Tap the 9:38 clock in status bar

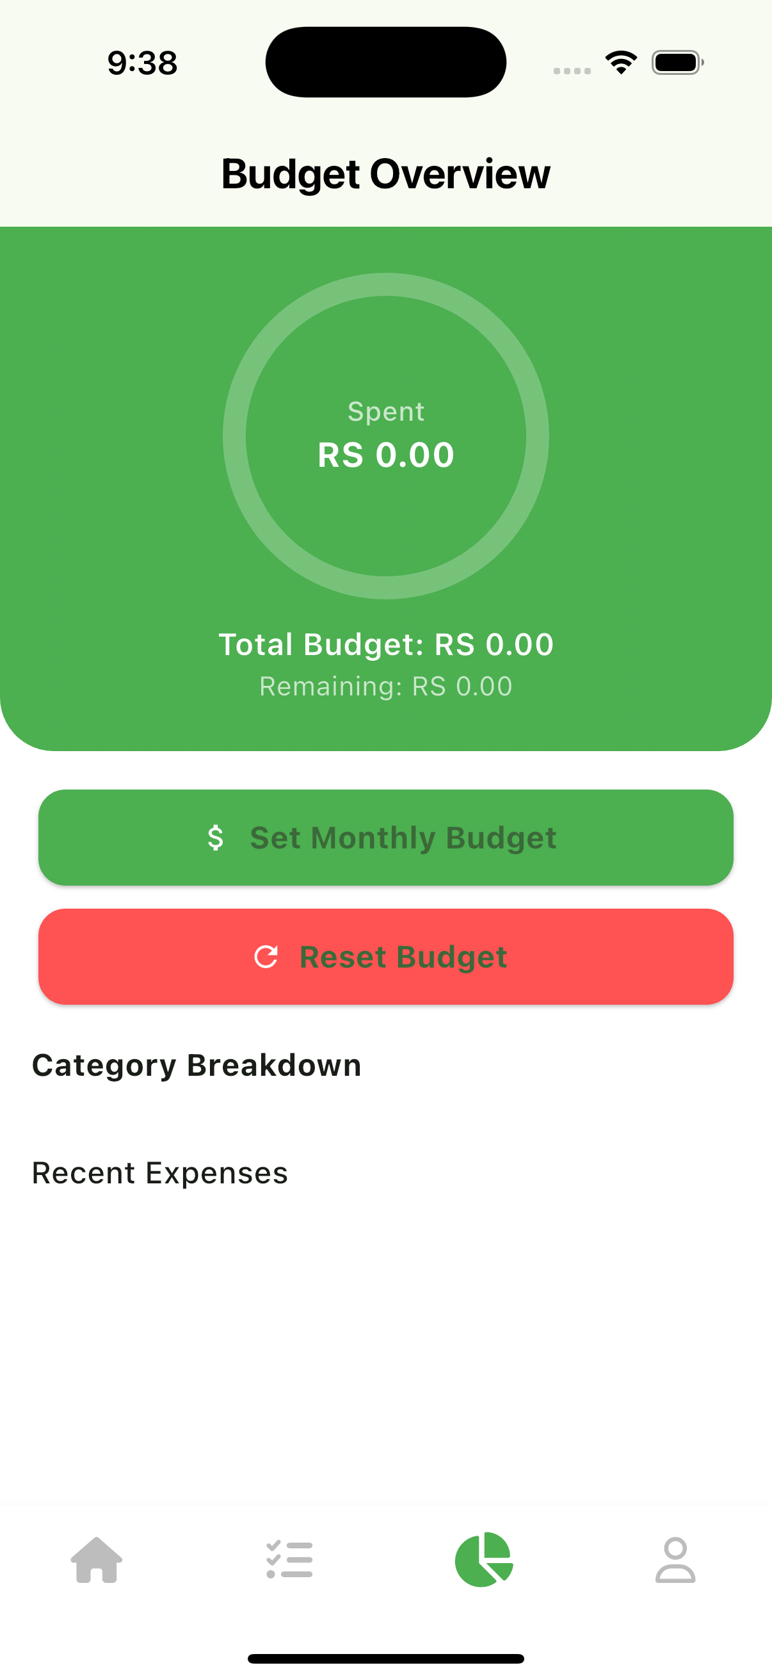tap(142, 63)
